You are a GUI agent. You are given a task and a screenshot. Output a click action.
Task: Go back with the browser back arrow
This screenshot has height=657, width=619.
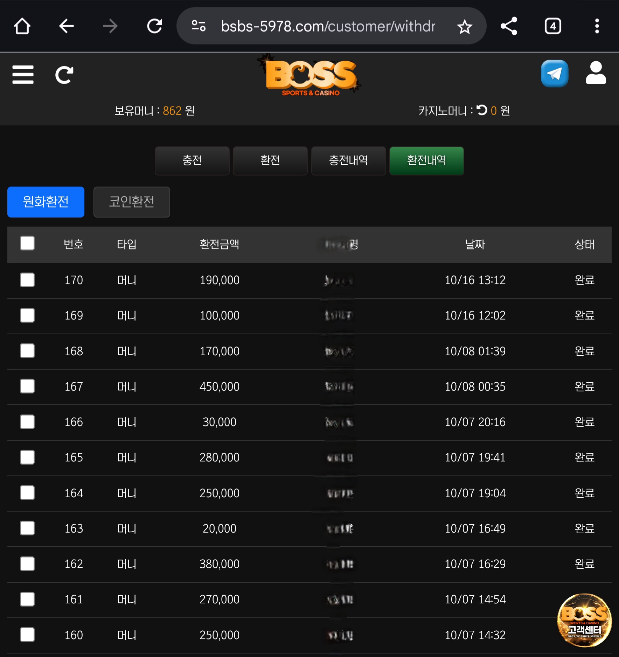click(x=66, y=26)
